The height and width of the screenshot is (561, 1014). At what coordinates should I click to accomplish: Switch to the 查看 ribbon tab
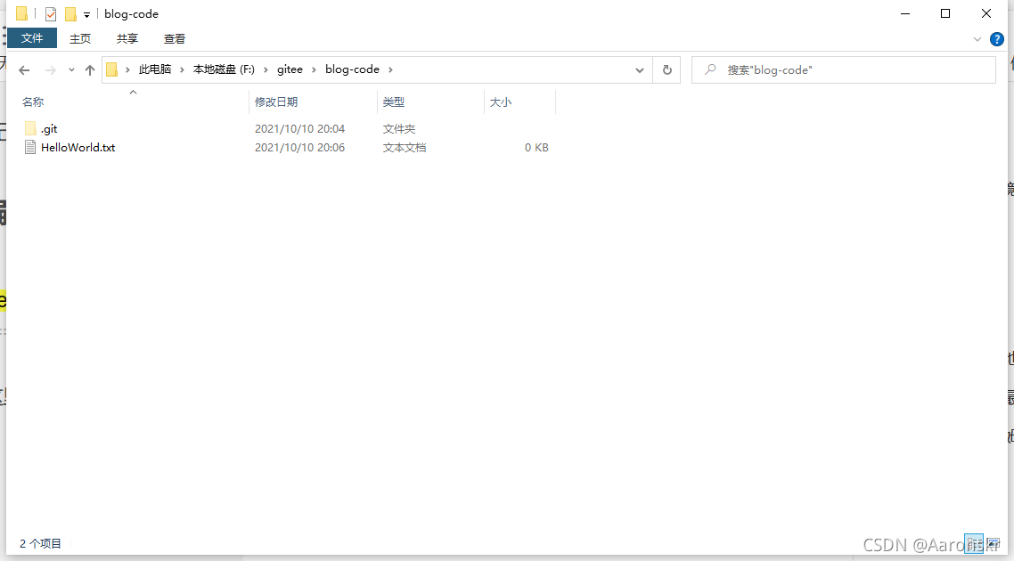click(175, 39)
